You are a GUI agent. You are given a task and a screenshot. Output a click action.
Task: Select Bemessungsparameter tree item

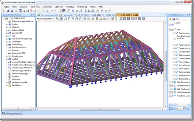click(21, 71)
